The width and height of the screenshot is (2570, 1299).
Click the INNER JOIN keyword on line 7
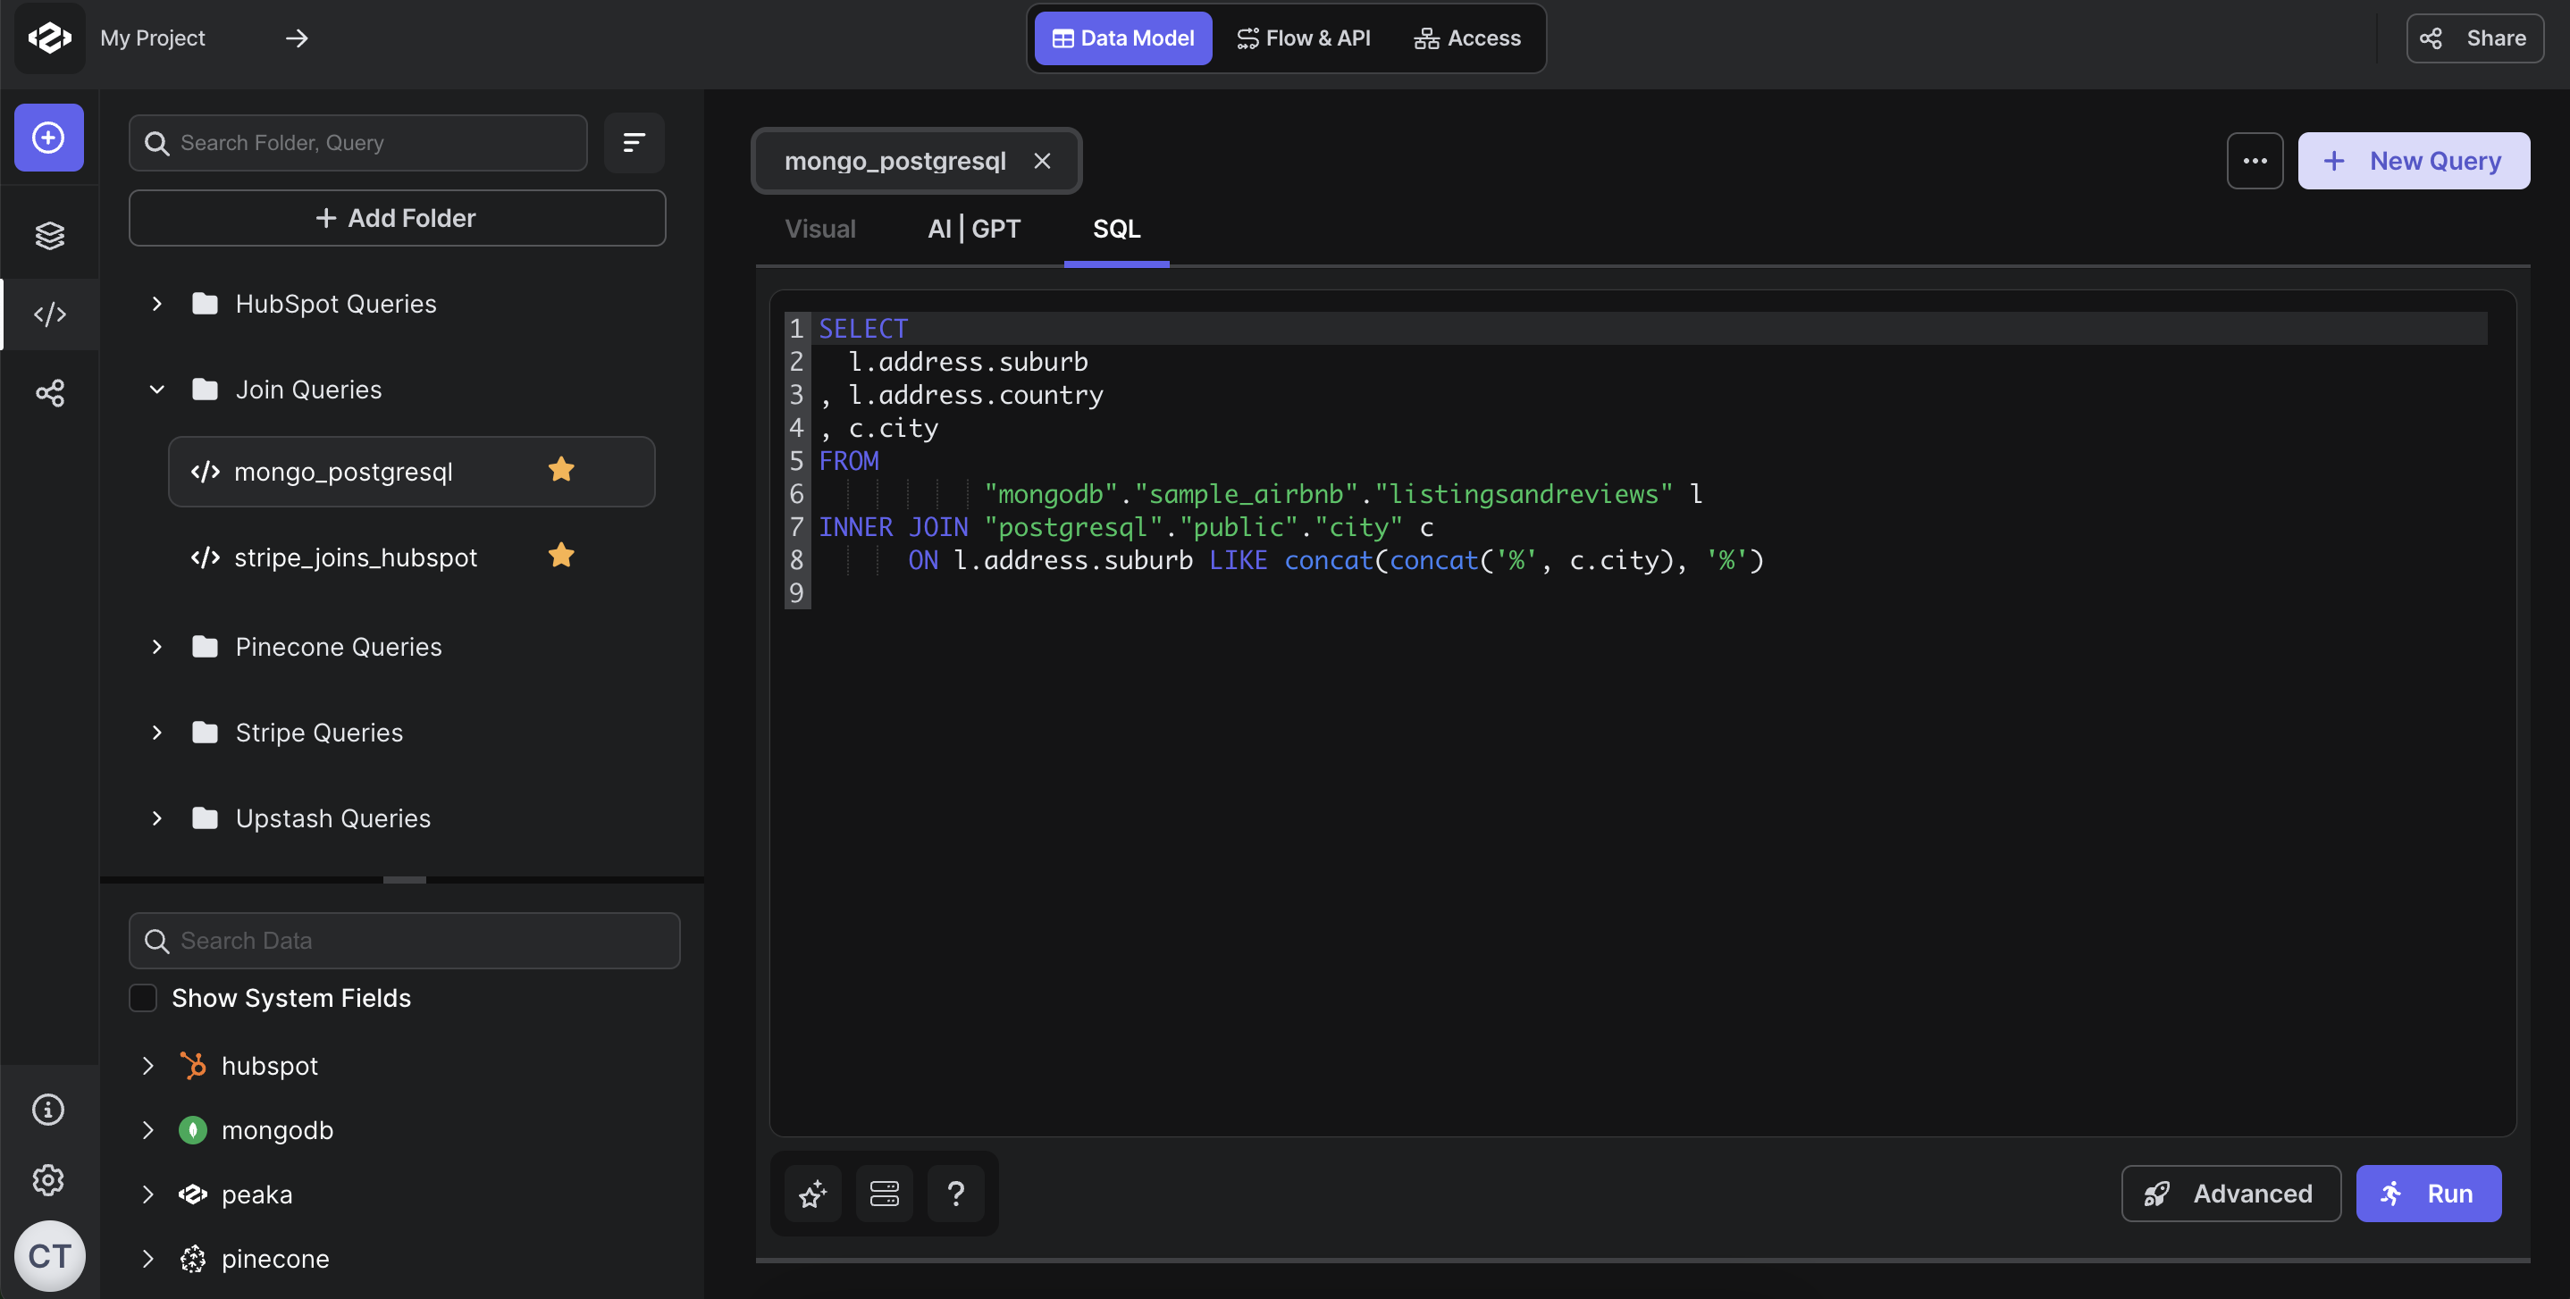click(893, 527)
